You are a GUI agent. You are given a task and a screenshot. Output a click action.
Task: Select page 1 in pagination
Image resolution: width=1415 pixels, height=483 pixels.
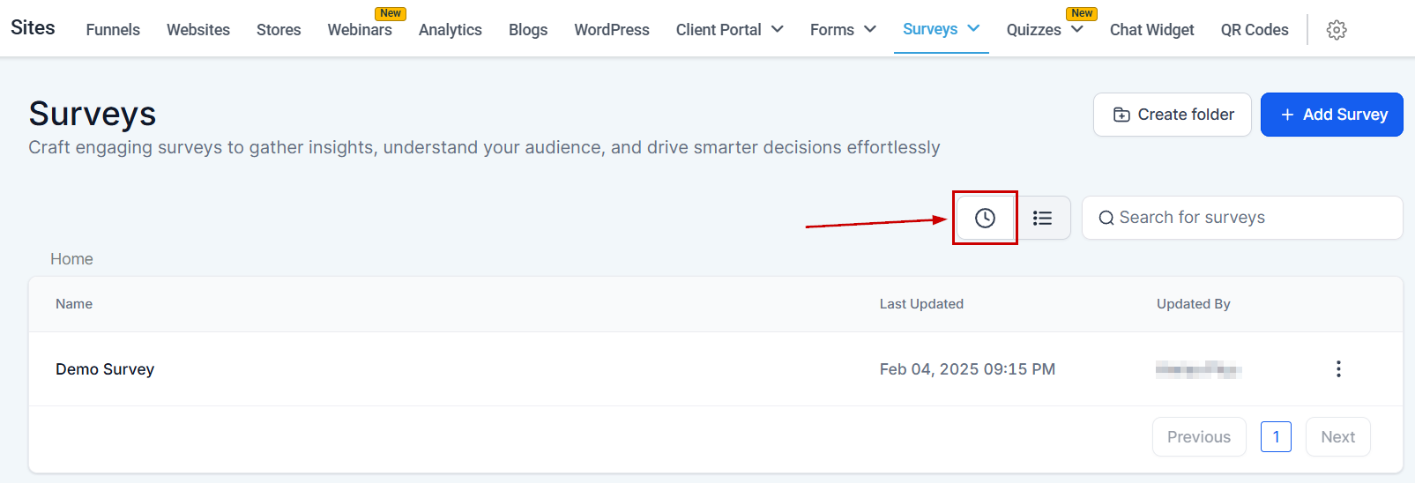coord(1276,437)
